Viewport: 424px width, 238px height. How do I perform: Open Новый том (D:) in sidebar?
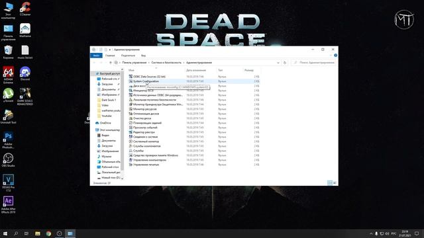pyautogui.click(x=109, y=178)
